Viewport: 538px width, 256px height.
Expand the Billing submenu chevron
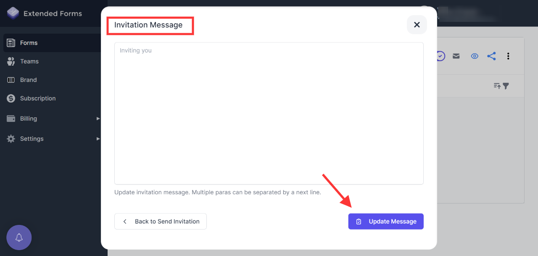[98, 118]
